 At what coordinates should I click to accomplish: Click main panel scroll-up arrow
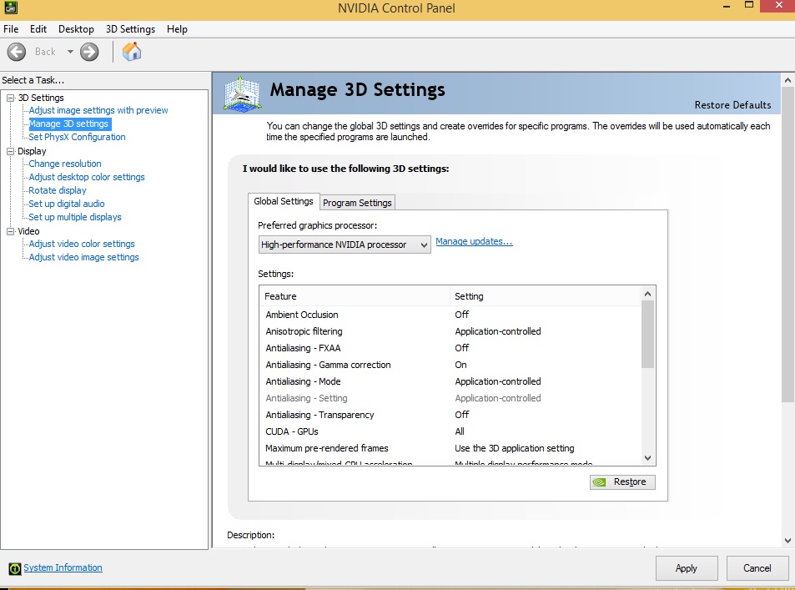pyautogui.click(x=787, y=80)
